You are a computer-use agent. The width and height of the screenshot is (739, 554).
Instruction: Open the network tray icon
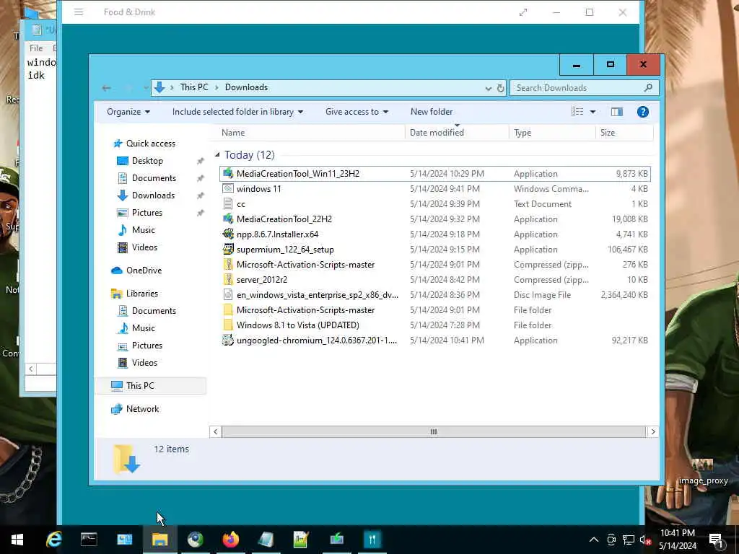coord(629,540)
